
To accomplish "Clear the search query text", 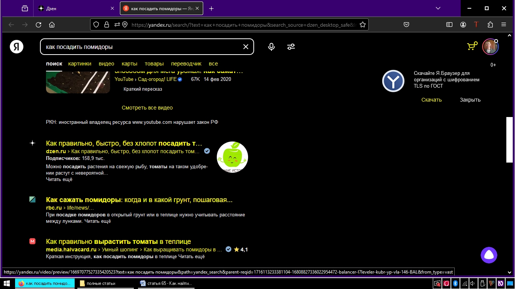I will pos(246,47).
